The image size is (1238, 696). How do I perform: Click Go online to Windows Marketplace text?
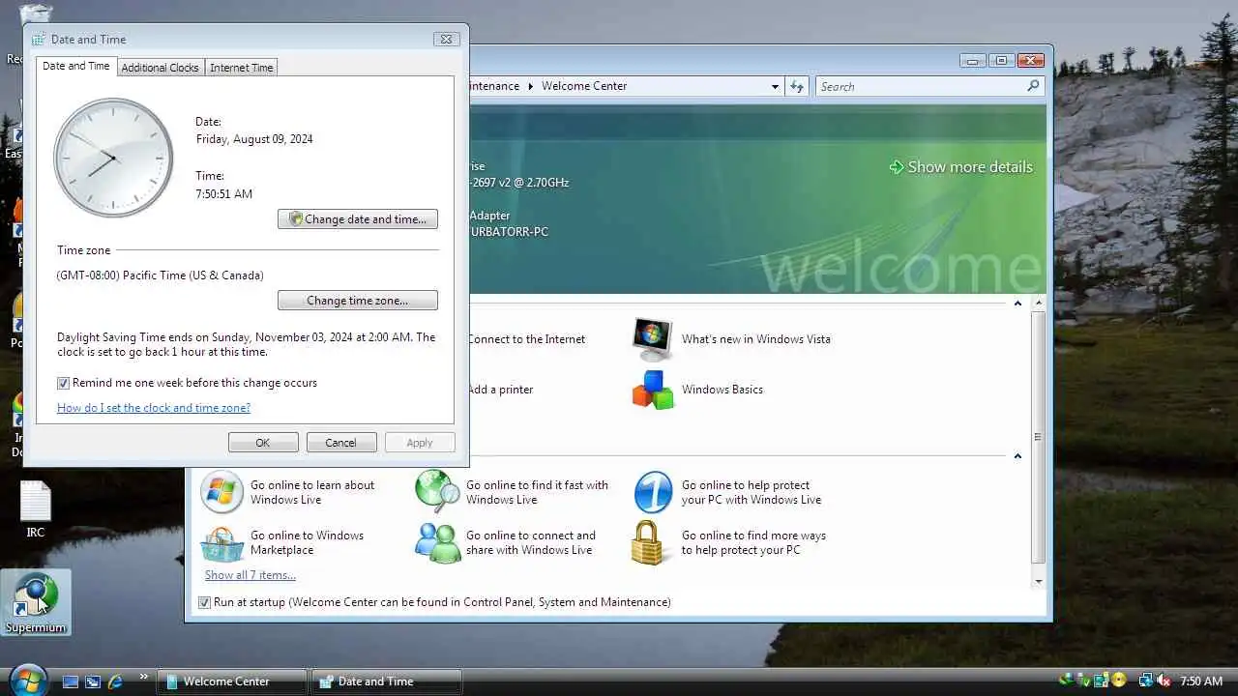[308, 542]
